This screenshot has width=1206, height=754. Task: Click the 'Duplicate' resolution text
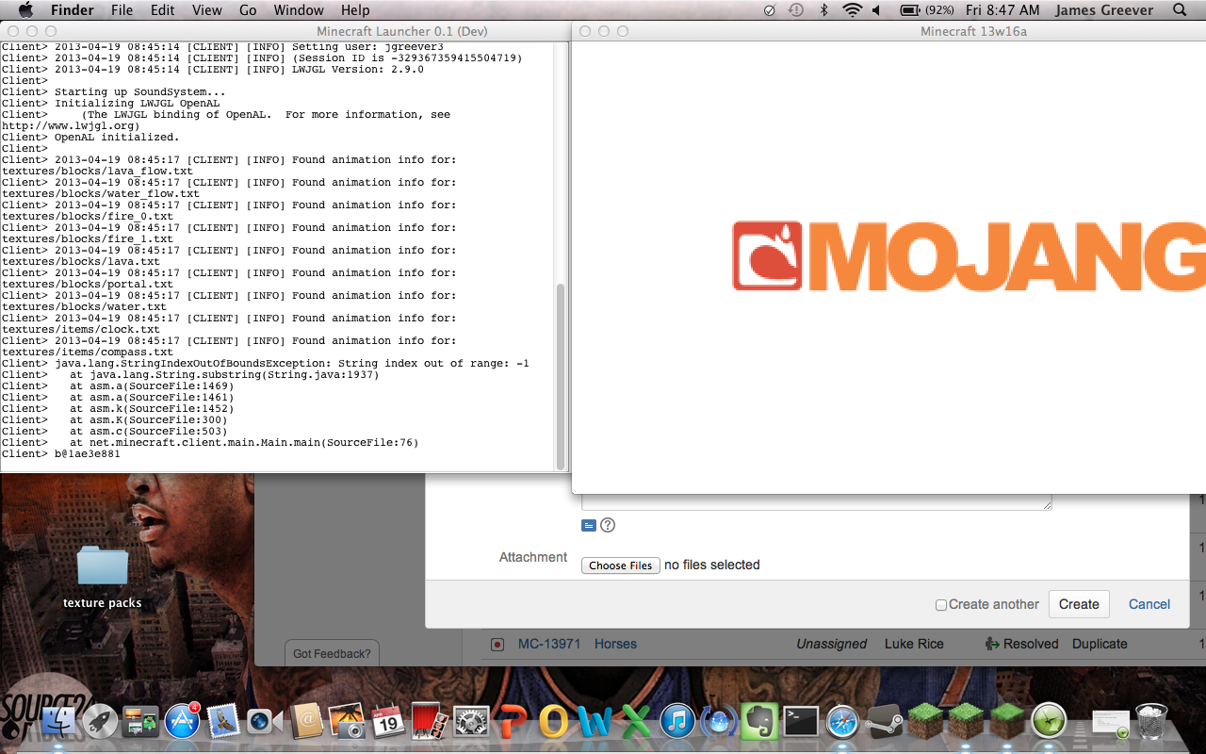[x=1100, y=644]
